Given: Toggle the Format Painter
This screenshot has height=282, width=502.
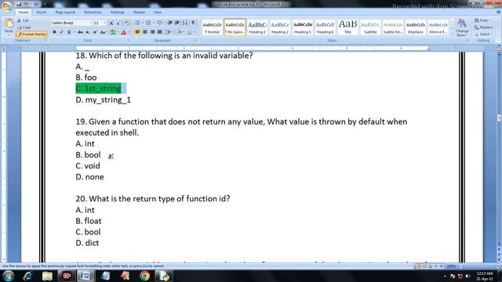Looking at the screenshot, I should click(x=31, y=34).
